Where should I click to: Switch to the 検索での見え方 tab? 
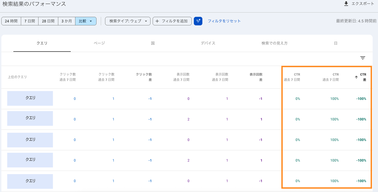coord(275,43)
